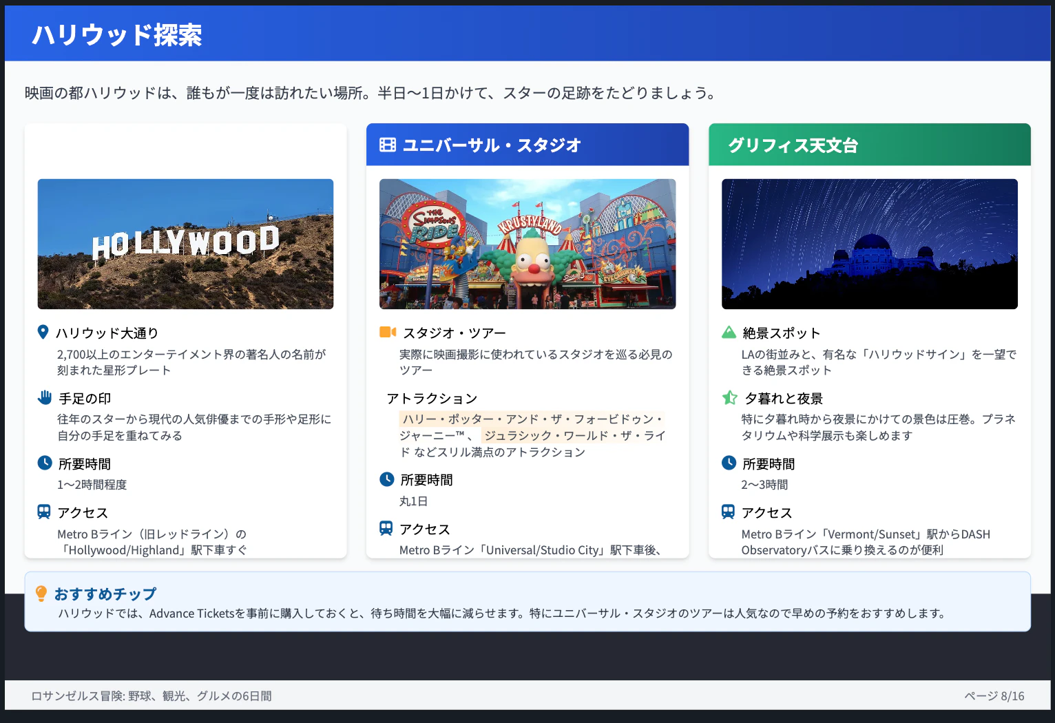Click the clock icon above 丸1日
This screenshot has width=1055, height=723.
387,479
